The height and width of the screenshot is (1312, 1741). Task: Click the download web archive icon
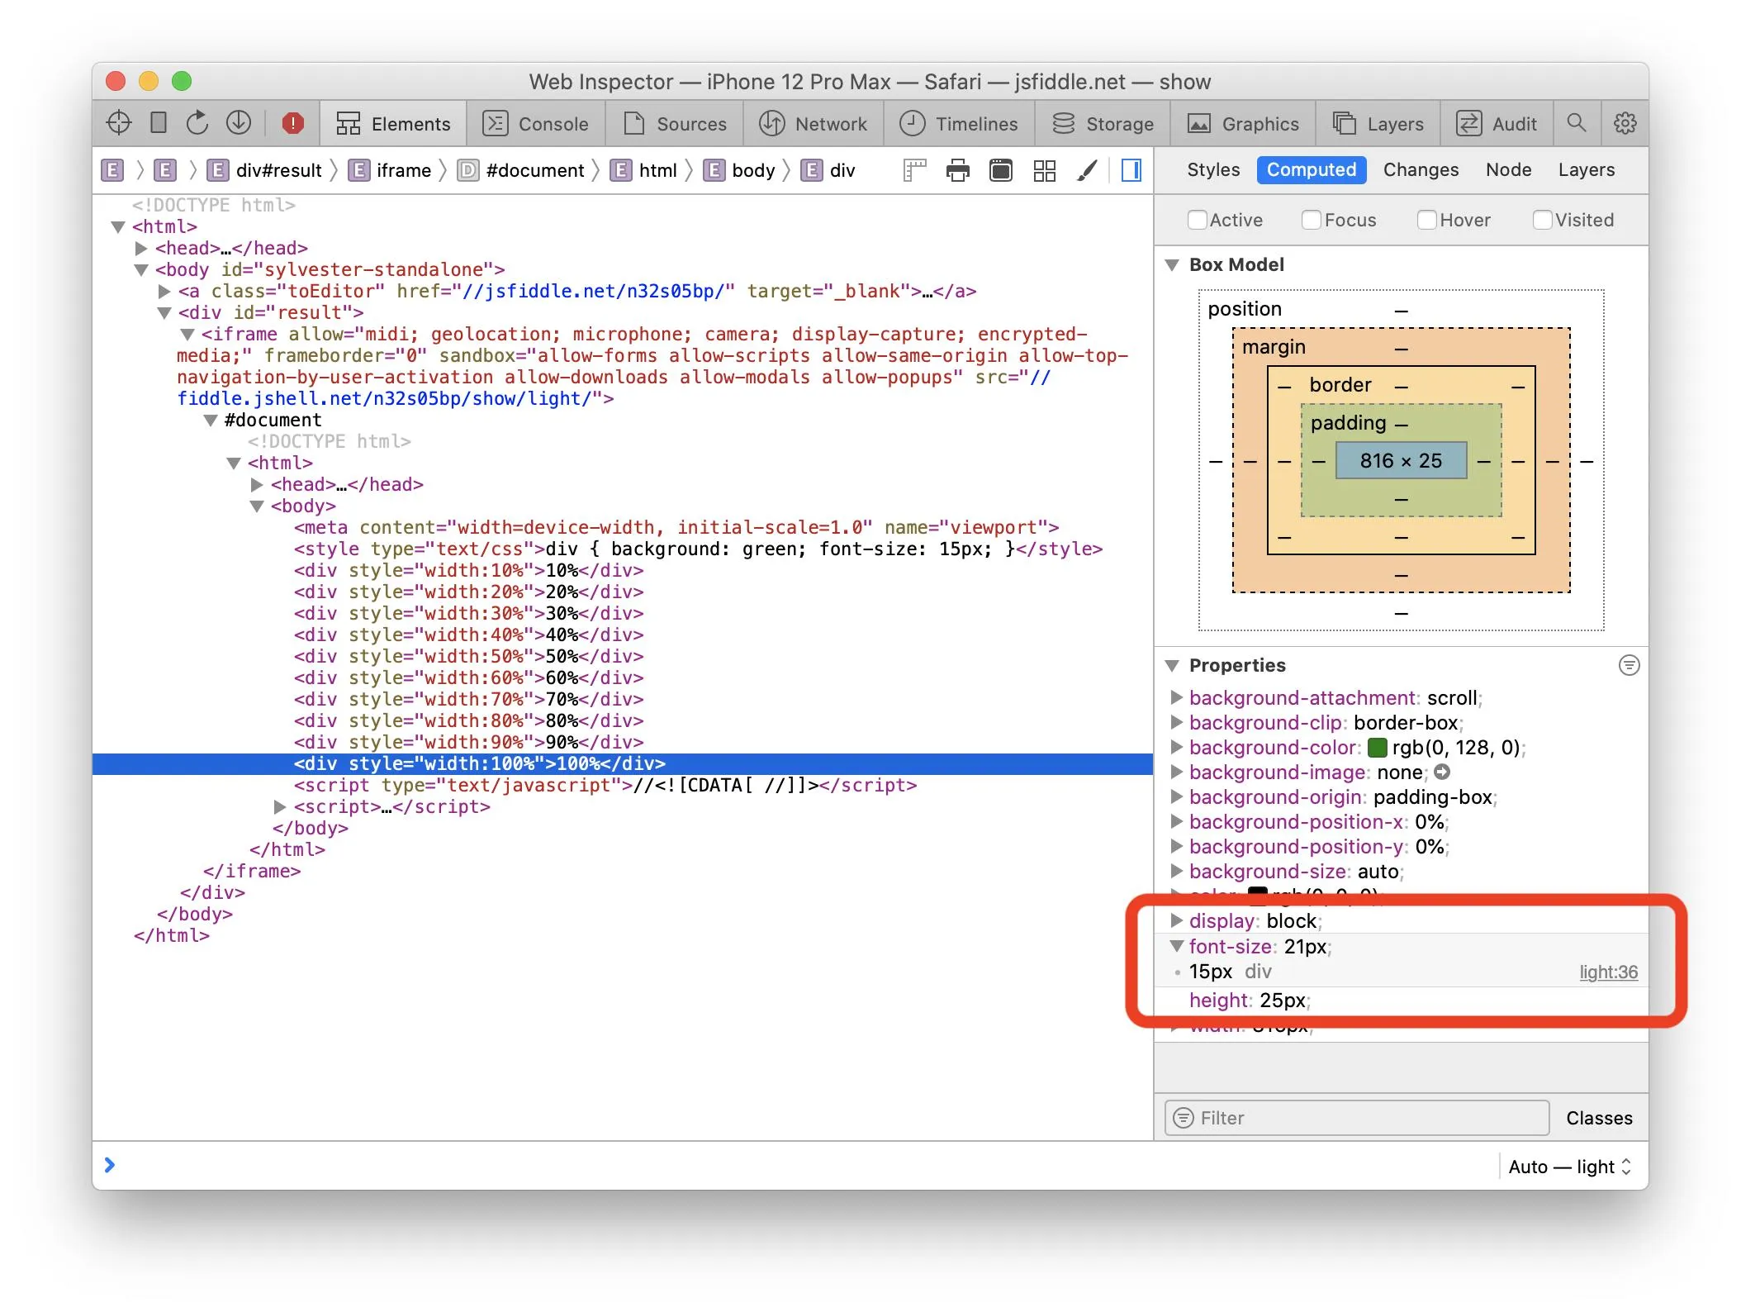pyautogui.click(x=239, y=123)
